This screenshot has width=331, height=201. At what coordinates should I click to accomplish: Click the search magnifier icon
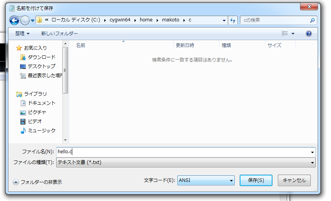(312, 20)
